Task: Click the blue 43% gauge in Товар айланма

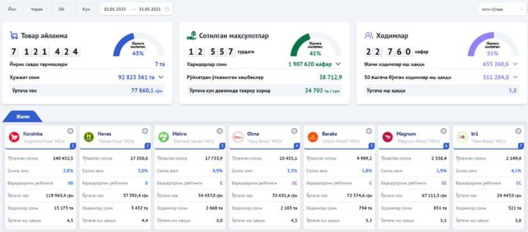Action: click(139, 45)
